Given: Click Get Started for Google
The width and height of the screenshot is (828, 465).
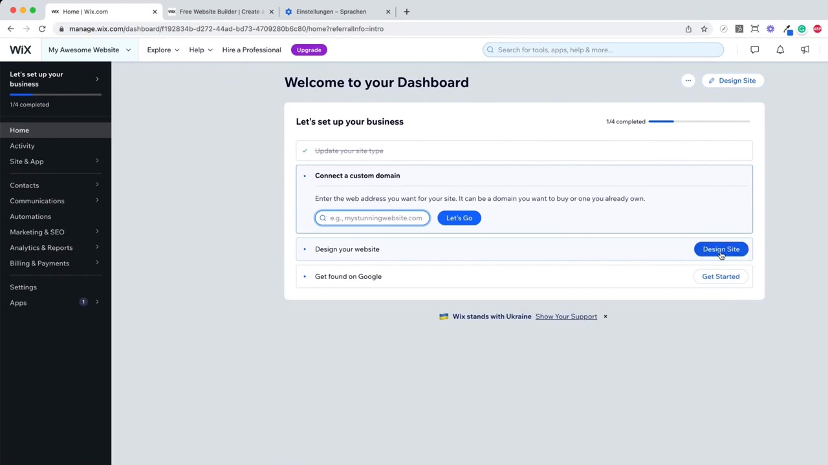Looking at the screenshot, I should click(721, 276).
